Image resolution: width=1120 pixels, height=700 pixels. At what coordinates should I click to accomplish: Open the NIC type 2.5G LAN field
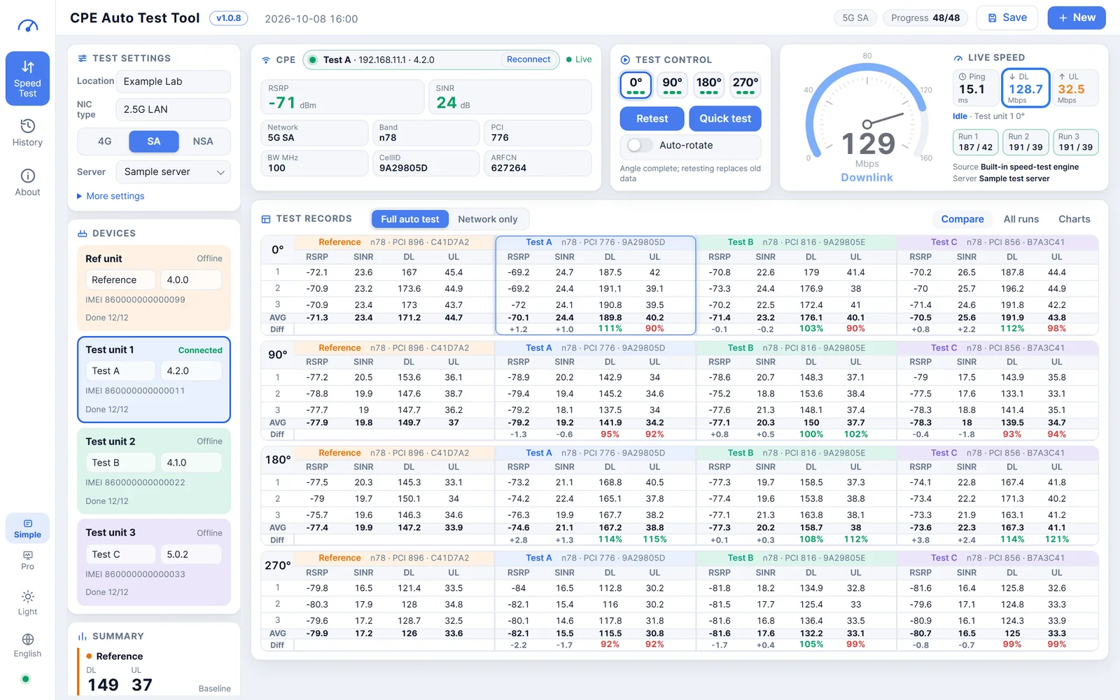point(174,109)
